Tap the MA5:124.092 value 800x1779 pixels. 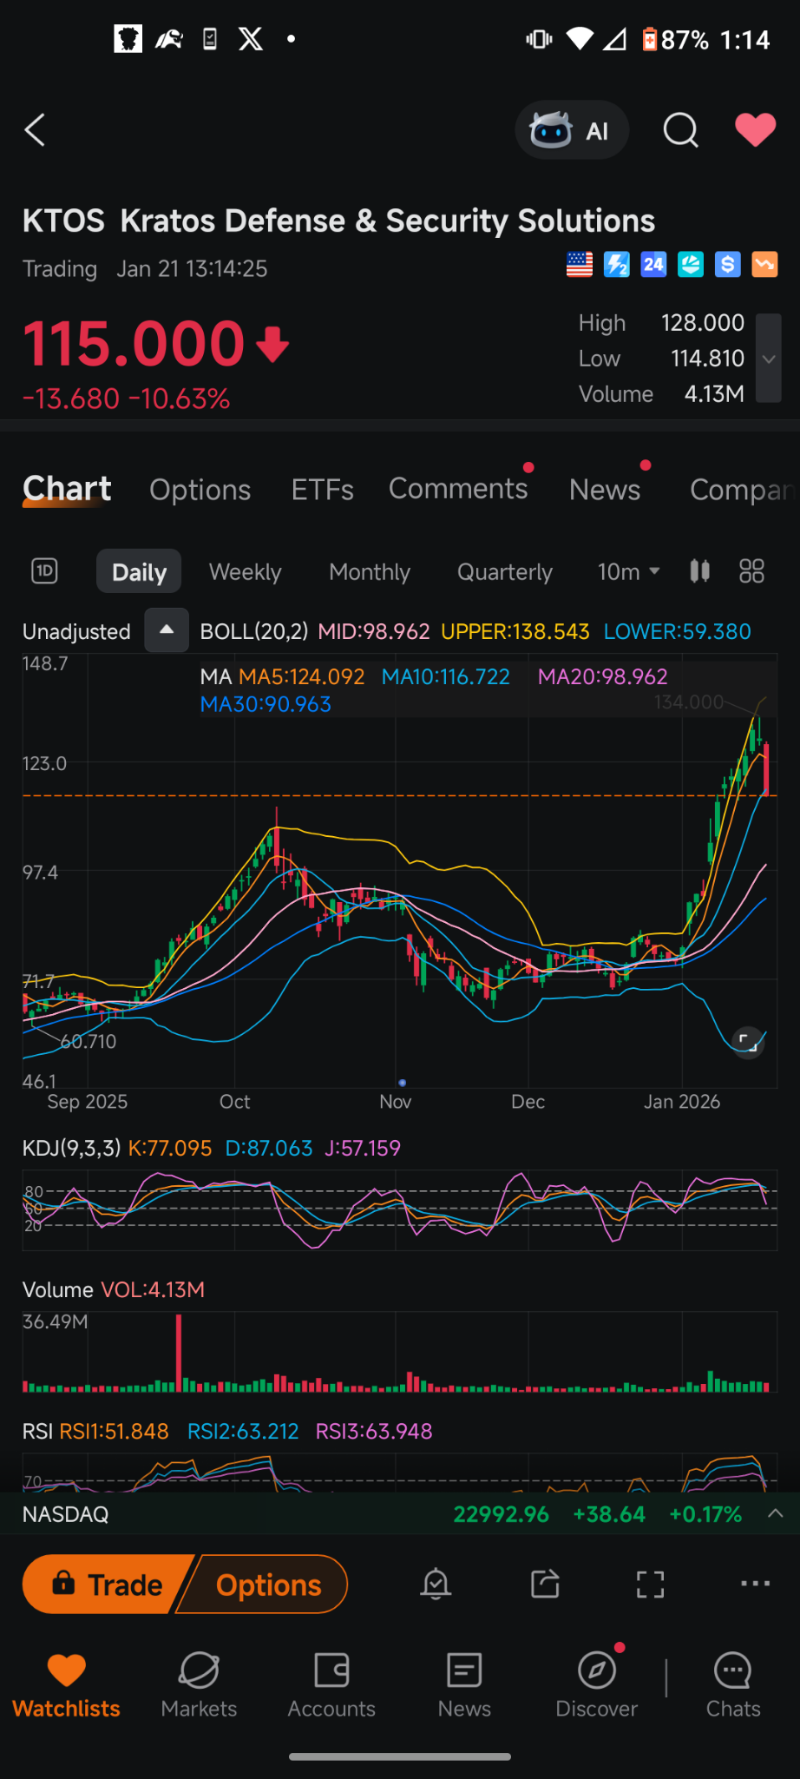[x=302, y=676]
